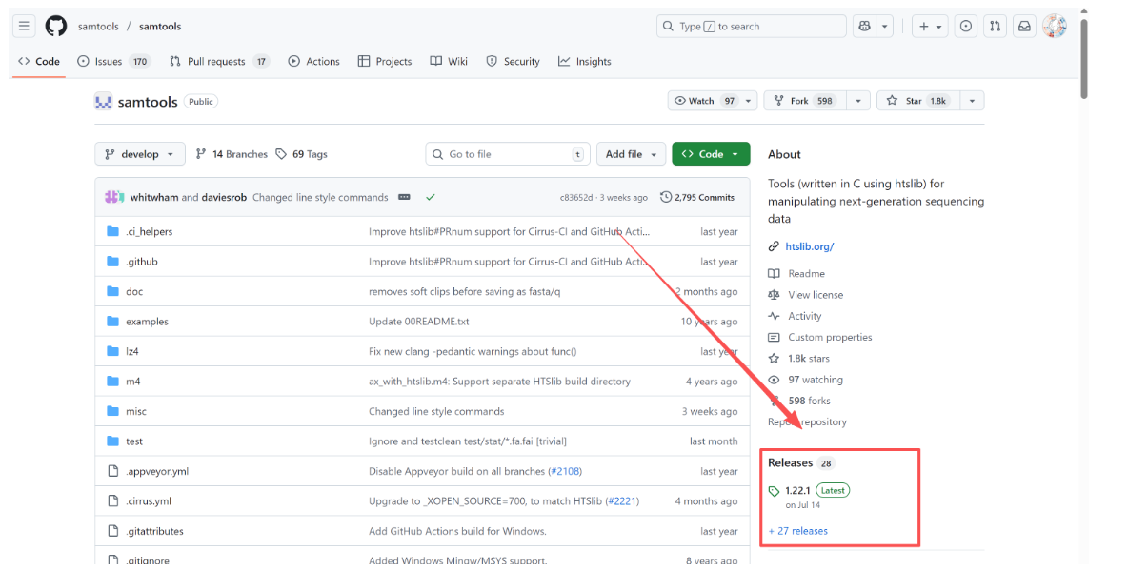This screenshot has width=1128, height=588.
Task: Open the Custom properties link
Action: pyautogui.click(x=830, y=337)
